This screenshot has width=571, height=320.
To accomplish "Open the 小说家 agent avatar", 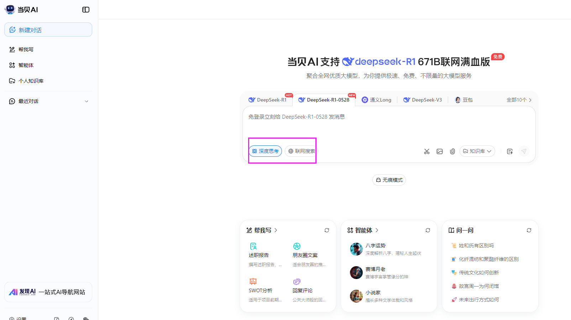I will click(x=356, y=296).
